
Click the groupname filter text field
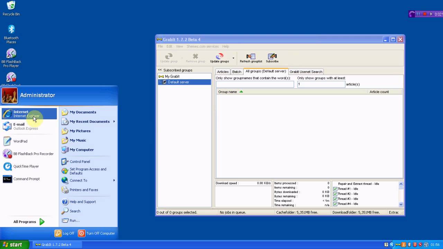[x=255, y=84]
